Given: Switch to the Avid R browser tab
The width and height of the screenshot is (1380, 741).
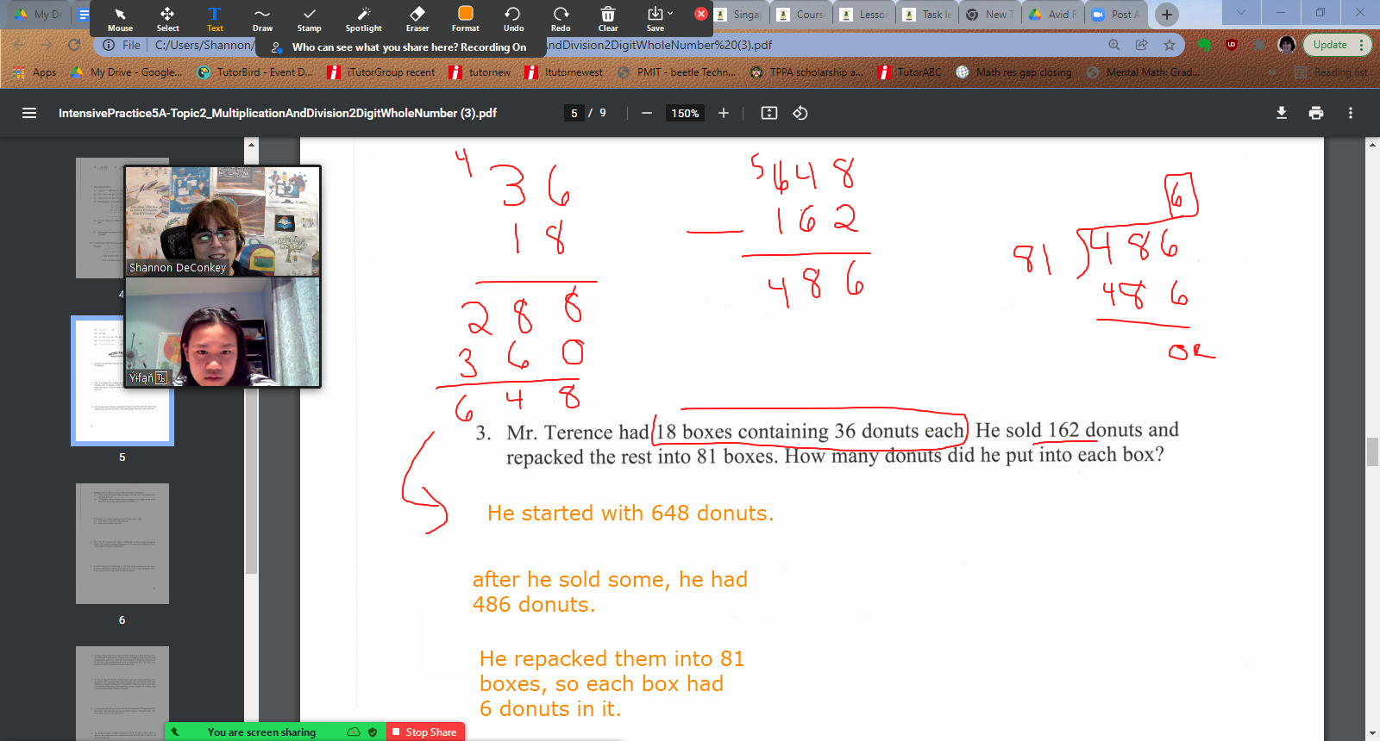Looking at the screenshot, I should click(1053, 15).
